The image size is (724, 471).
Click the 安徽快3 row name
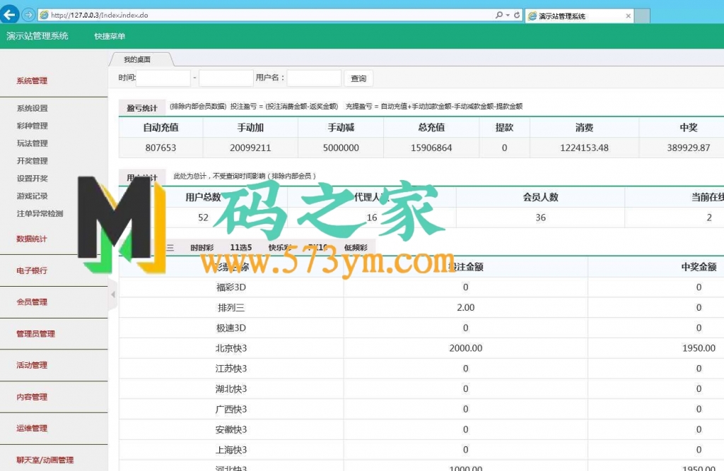[231, 429]
